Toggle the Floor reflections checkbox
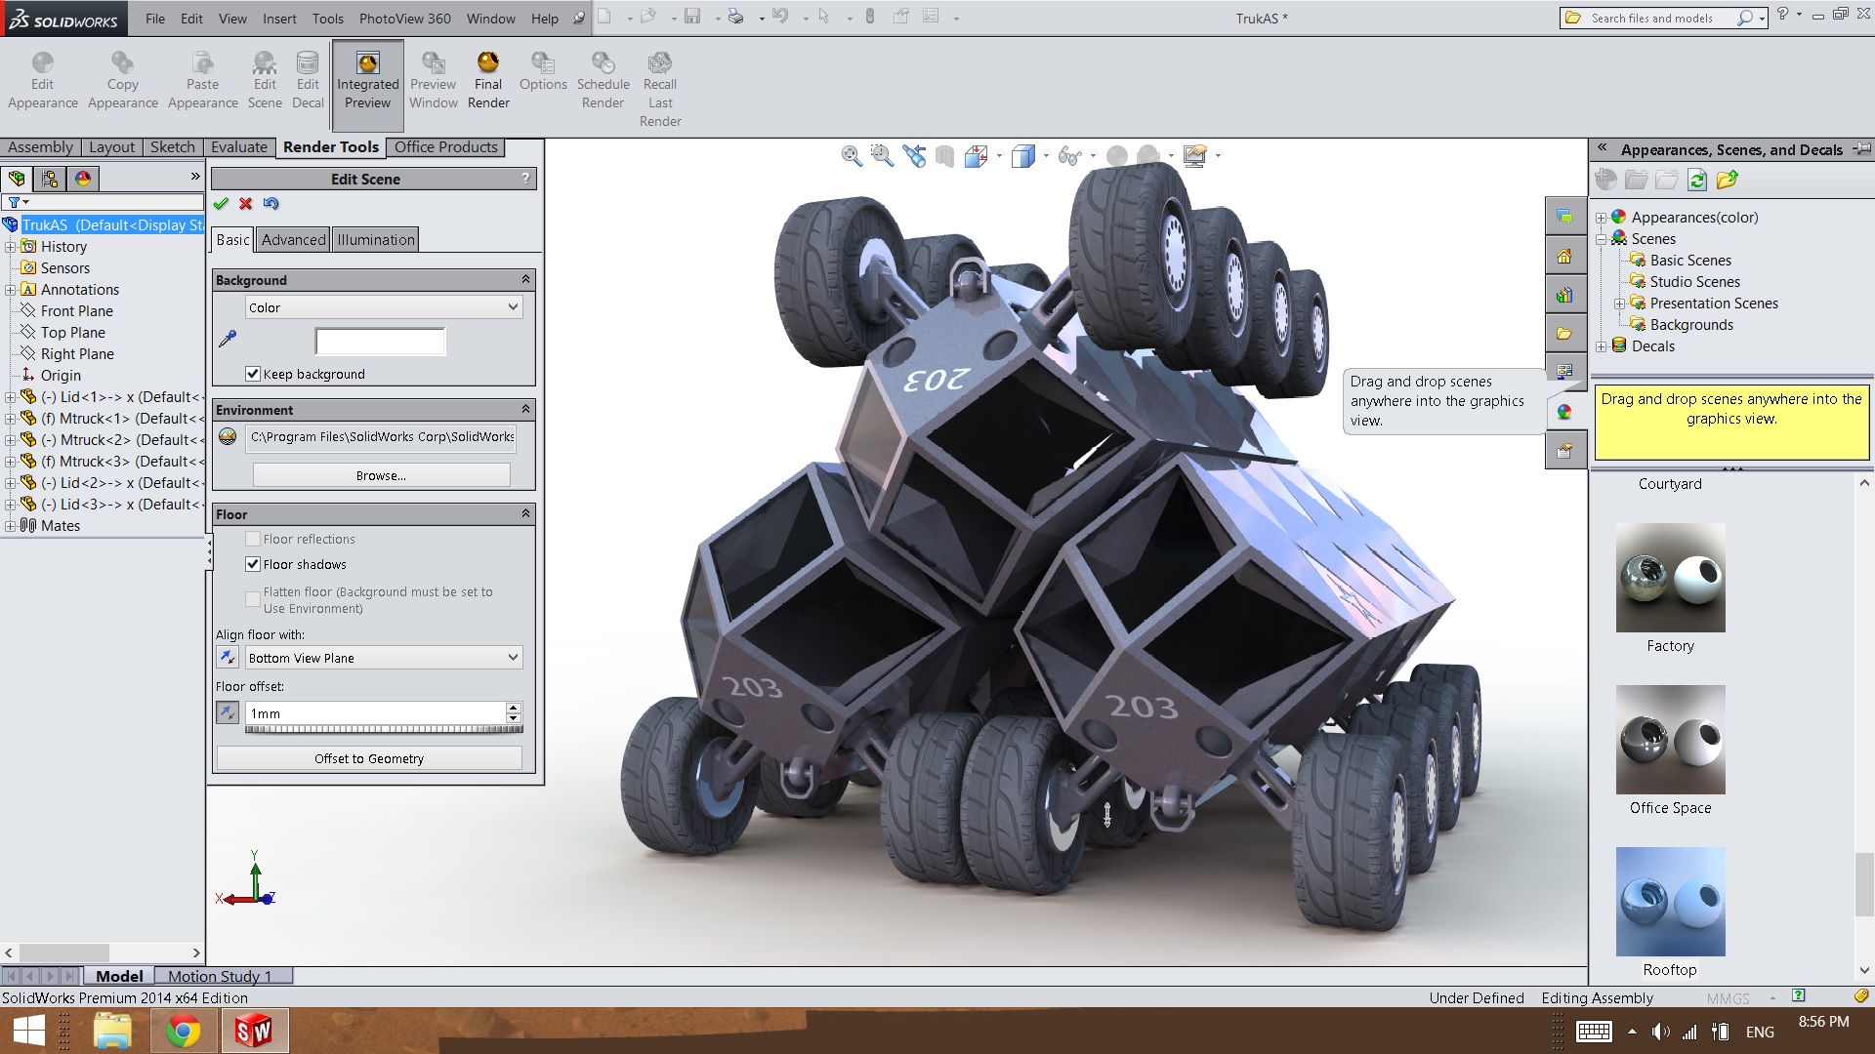 click(254, 538)
